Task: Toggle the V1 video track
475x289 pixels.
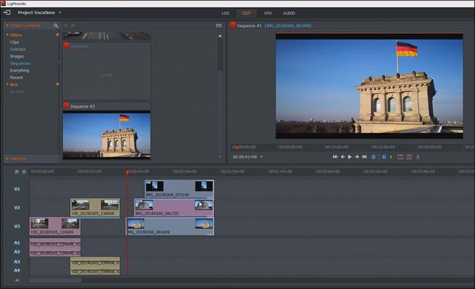Action: click(17, 189)
